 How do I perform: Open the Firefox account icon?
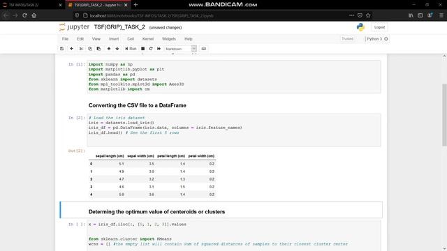tap(430, 15)
